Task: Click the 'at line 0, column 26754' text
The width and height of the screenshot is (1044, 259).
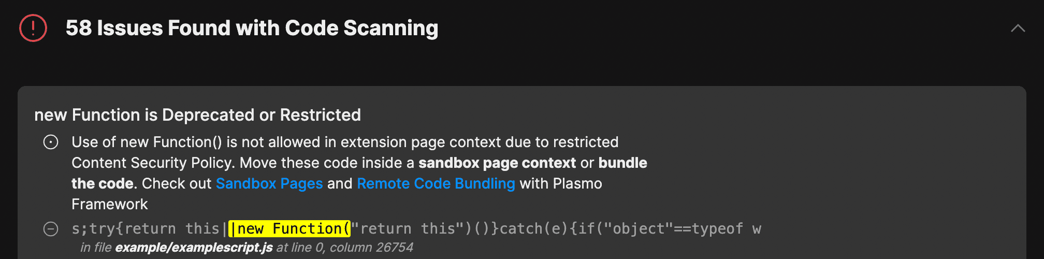Action: click(345, 248)
